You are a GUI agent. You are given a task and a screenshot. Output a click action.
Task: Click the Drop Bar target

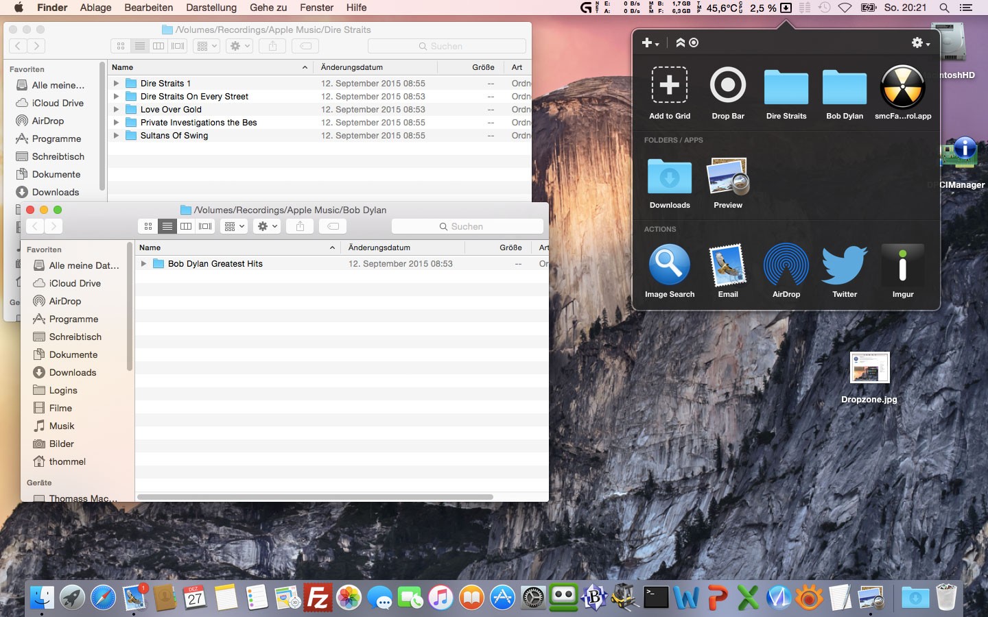pos(727,86)
